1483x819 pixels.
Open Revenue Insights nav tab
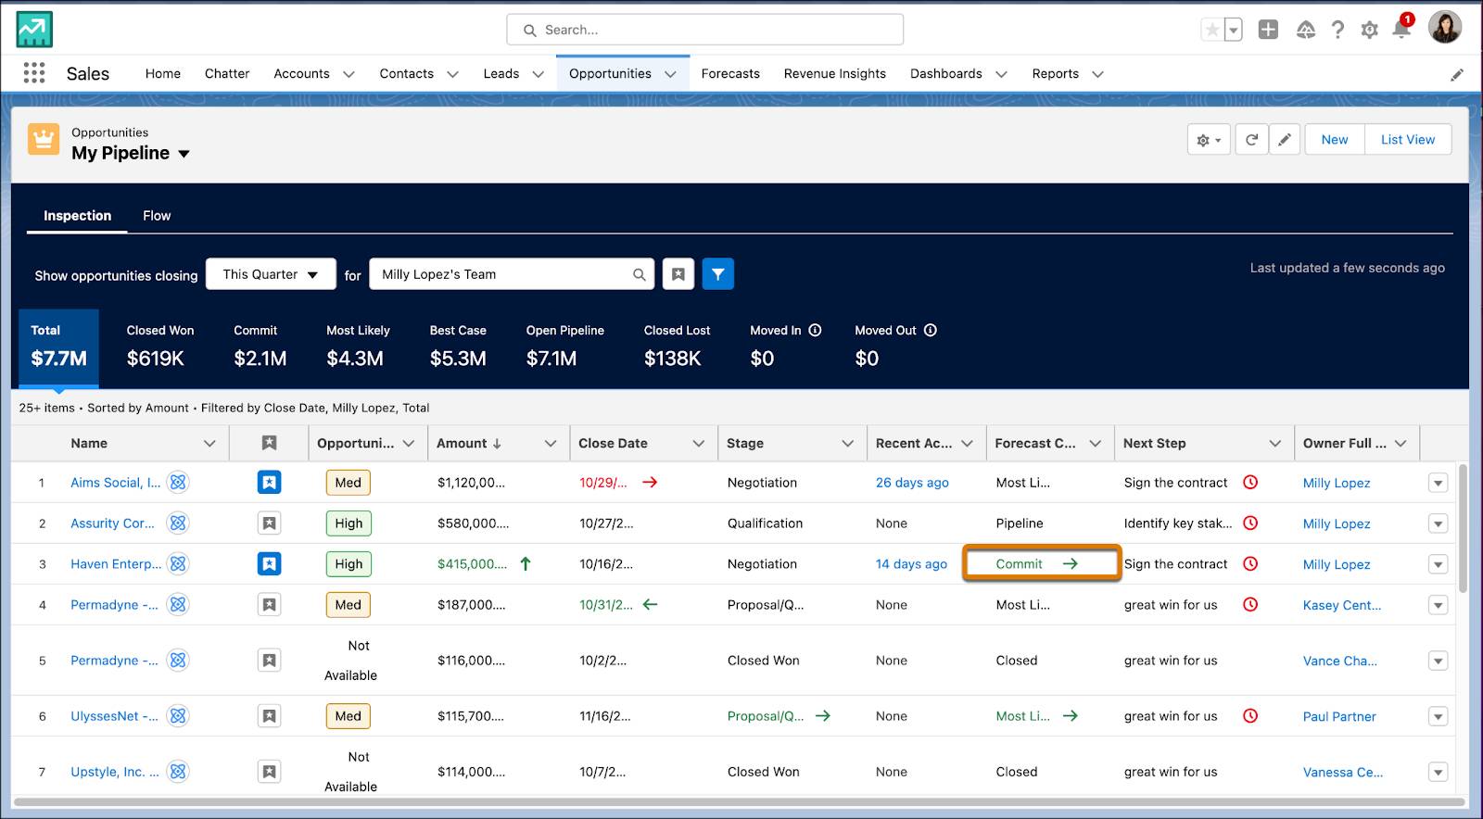tap(835, 74)
